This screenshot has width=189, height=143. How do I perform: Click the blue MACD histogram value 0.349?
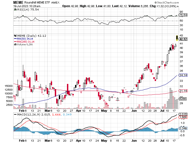67,114
